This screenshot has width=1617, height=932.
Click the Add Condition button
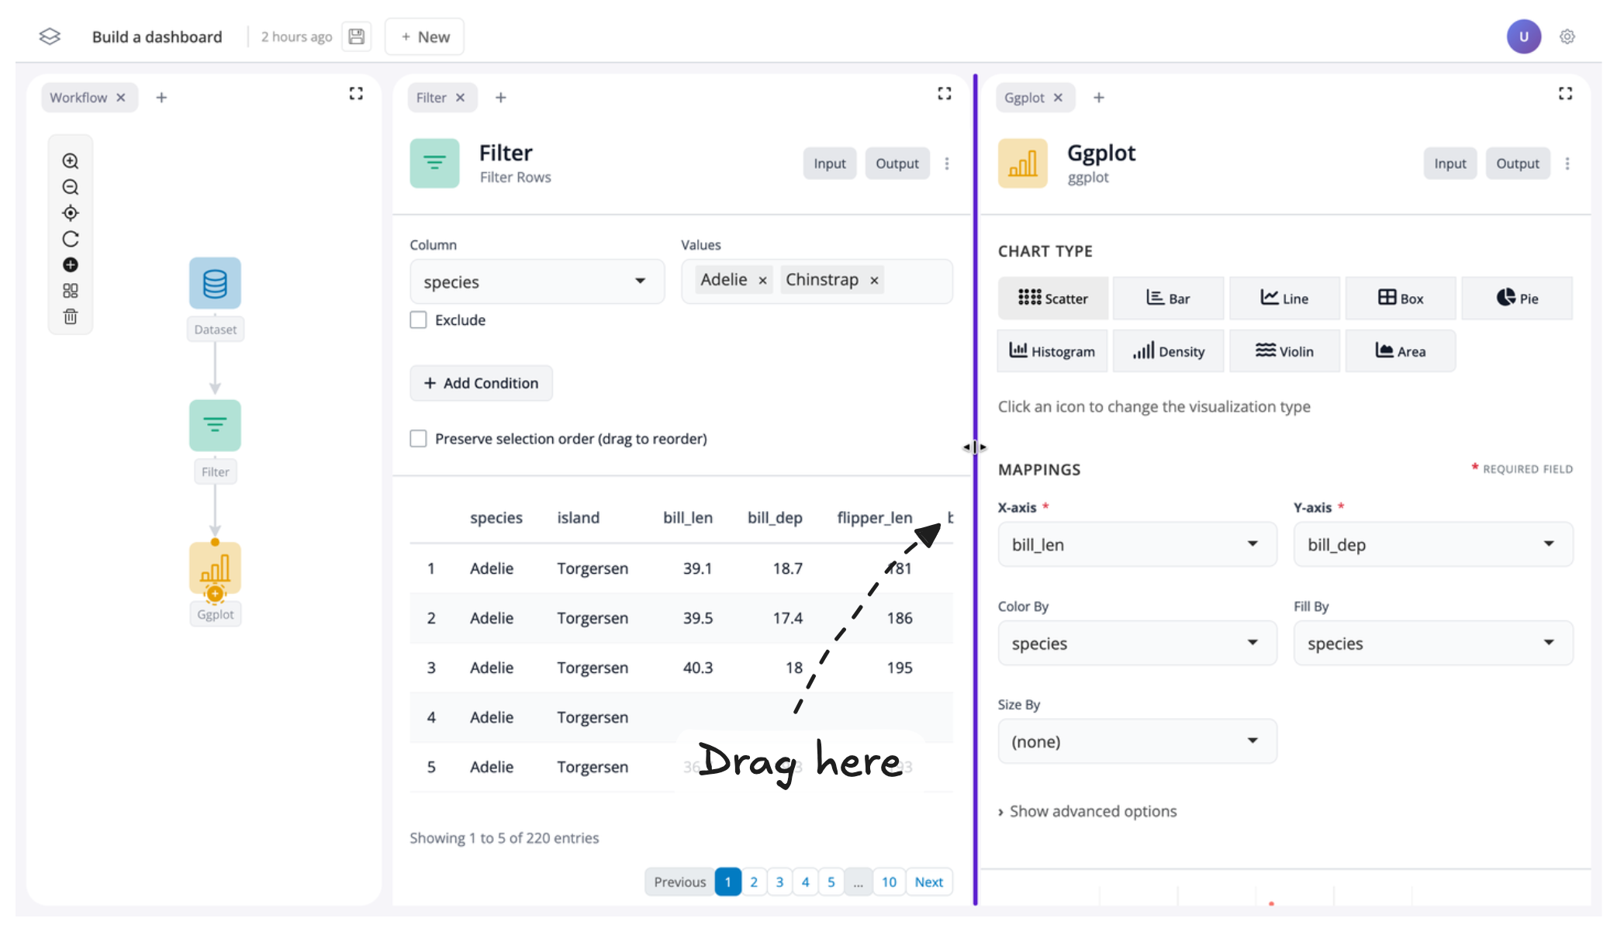click(481, 383)
